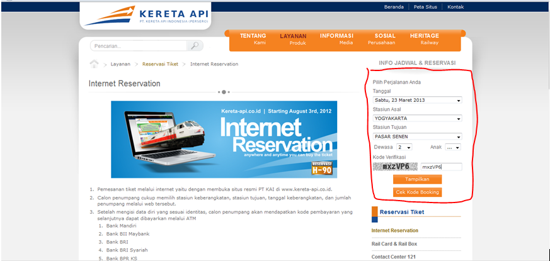Click the Layanan breadcrumb
The image size is (550, 261).
[x=120, y=64]
